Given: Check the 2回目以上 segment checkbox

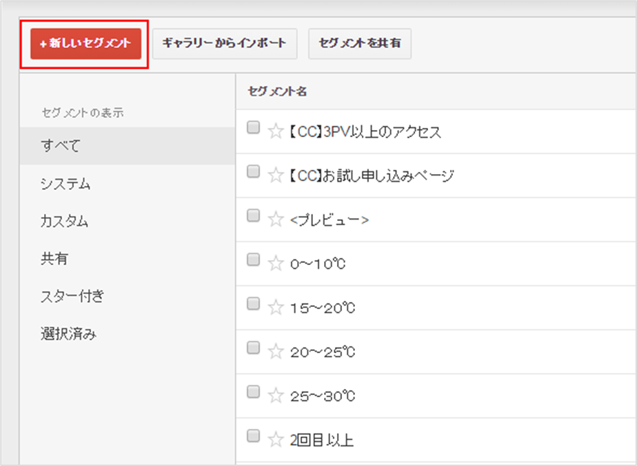Looking at the screenshot, I should pos(254,436).
